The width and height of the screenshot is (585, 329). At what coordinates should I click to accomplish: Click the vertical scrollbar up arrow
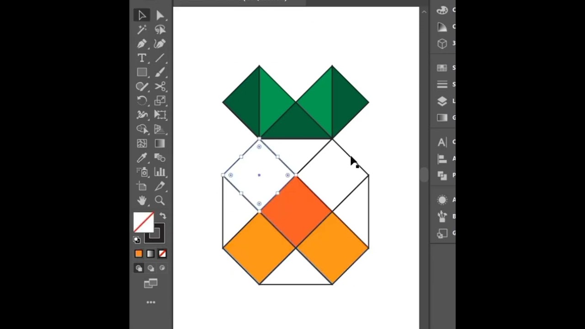pos(424,11)
